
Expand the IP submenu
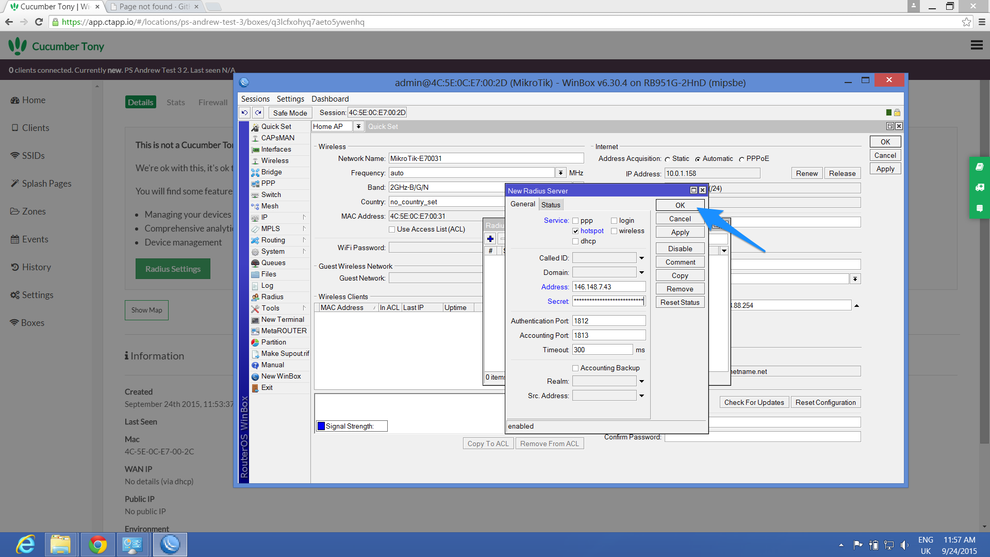pyautogui.click(x=304, y=217)
